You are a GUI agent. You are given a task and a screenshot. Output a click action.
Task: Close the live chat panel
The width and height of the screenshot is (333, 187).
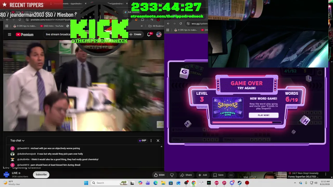tap(158, 141)
